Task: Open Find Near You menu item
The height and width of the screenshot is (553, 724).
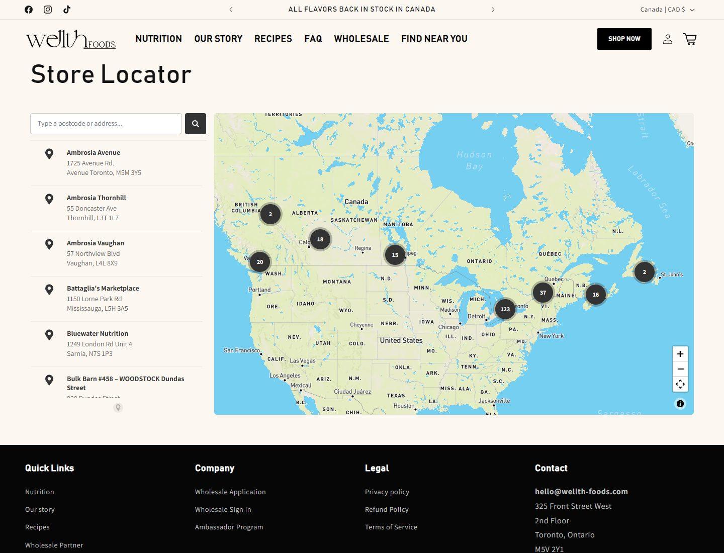Action: (434, 39)
